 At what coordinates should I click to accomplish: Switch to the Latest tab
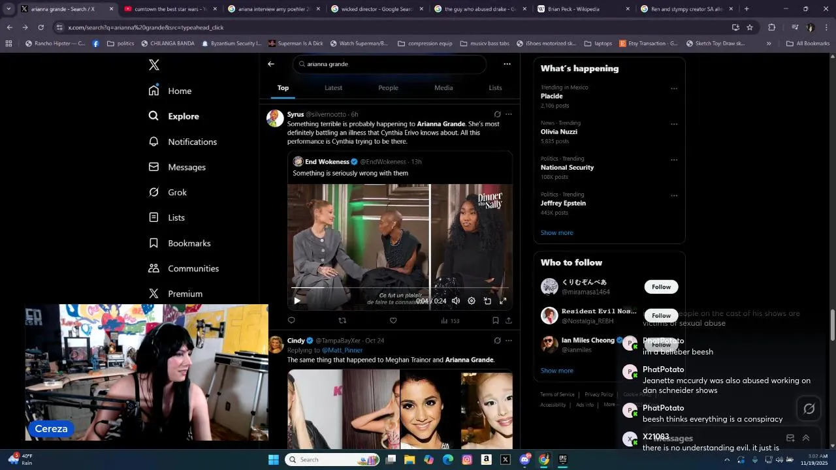[x=333, y=87]
